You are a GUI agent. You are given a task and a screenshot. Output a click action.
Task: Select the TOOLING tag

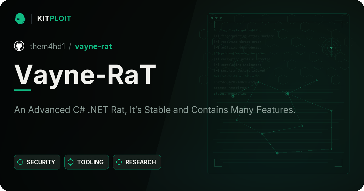coord(86,162)
